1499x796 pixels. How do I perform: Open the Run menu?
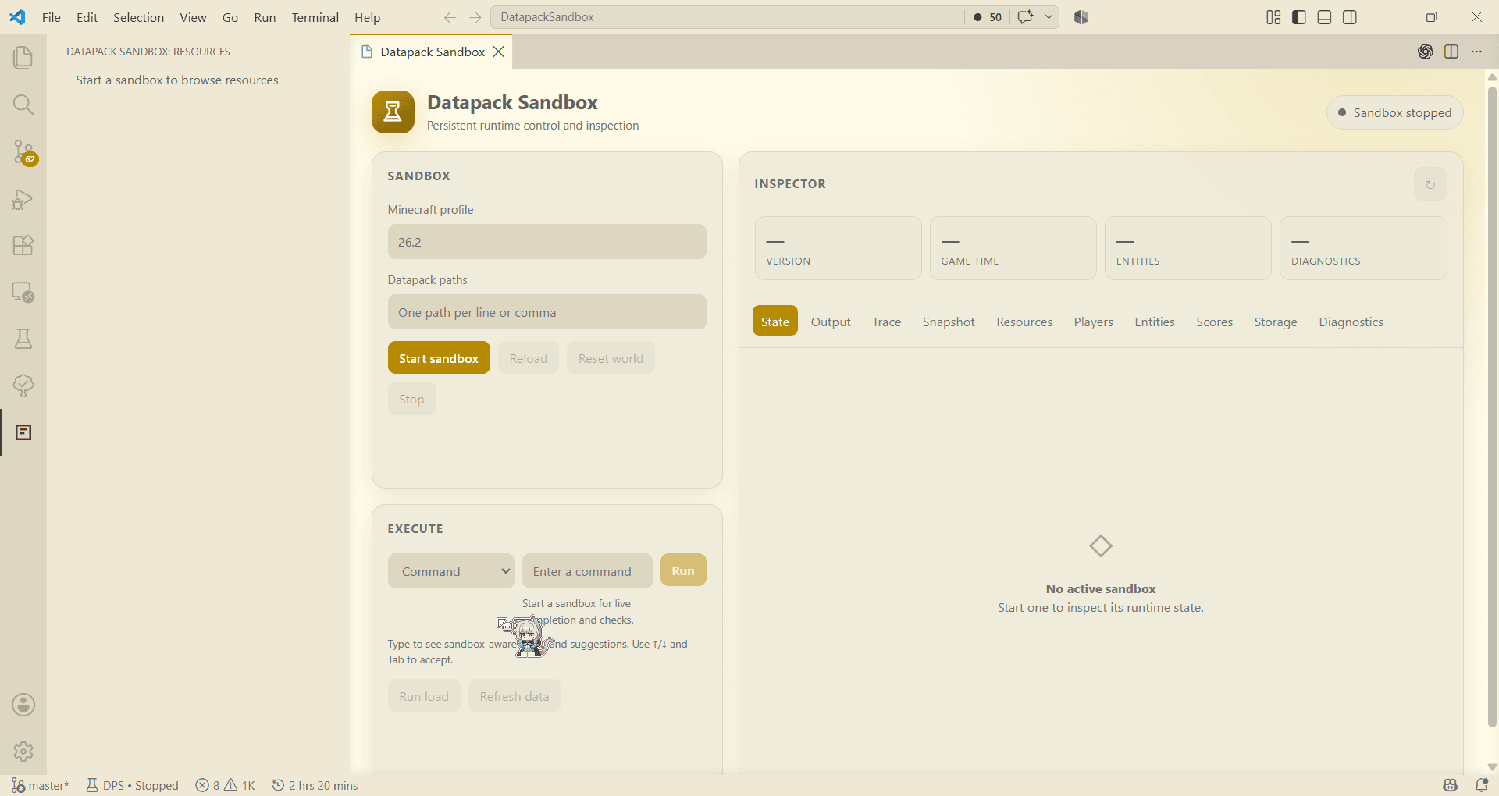[265, 17]
